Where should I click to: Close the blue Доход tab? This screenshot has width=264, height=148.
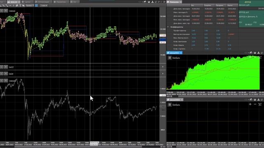coord(181,53)
